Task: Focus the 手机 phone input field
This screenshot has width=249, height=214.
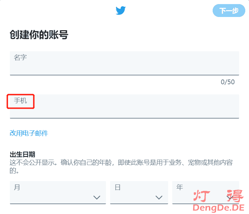Action: pos(124,106)
